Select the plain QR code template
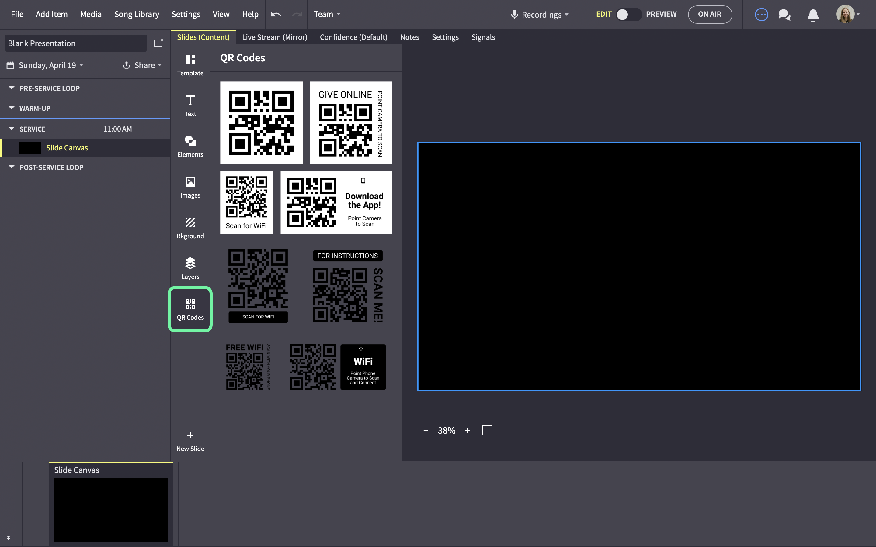Viewport: 876px width, 547px height. [261, 122]
